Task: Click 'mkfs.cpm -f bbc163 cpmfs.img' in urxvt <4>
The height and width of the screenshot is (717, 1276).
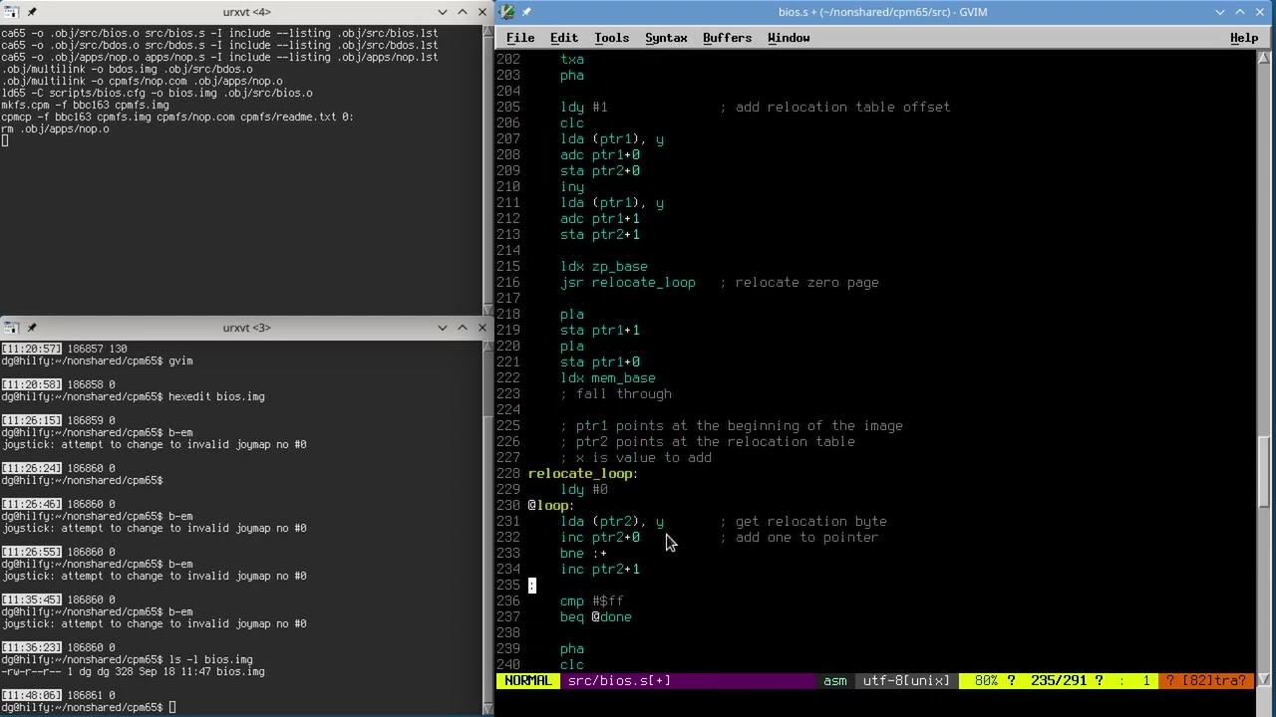Action: 85,105
